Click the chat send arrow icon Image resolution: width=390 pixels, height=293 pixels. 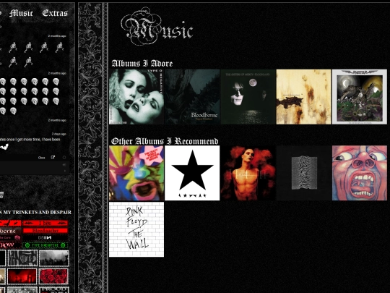65,171
